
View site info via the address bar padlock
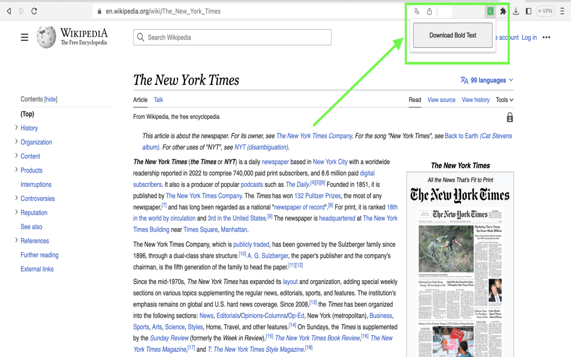pyautogui.click(x=99, y=11)
